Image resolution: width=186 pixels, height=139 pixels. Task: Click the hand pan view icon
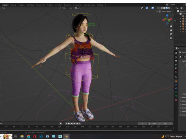[x=171, y=31]
